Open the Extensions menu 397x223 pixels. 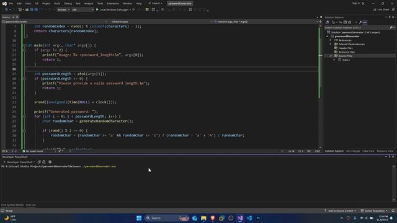point(113,4)
